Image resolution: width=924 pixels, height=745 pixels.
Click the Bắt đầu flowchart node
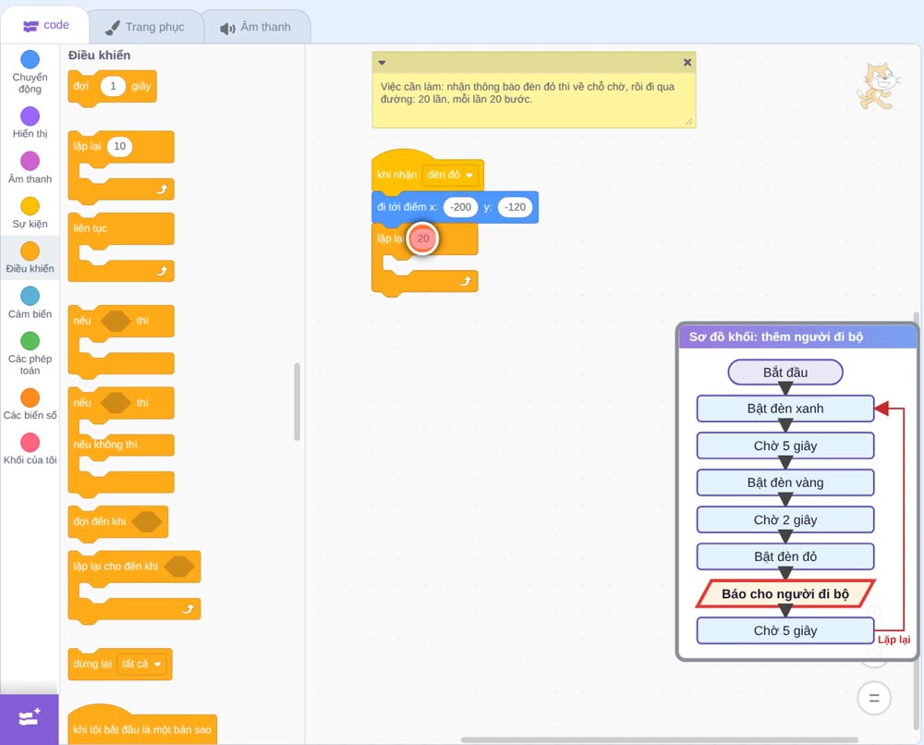pyautogui.click(x=784, y=372)
